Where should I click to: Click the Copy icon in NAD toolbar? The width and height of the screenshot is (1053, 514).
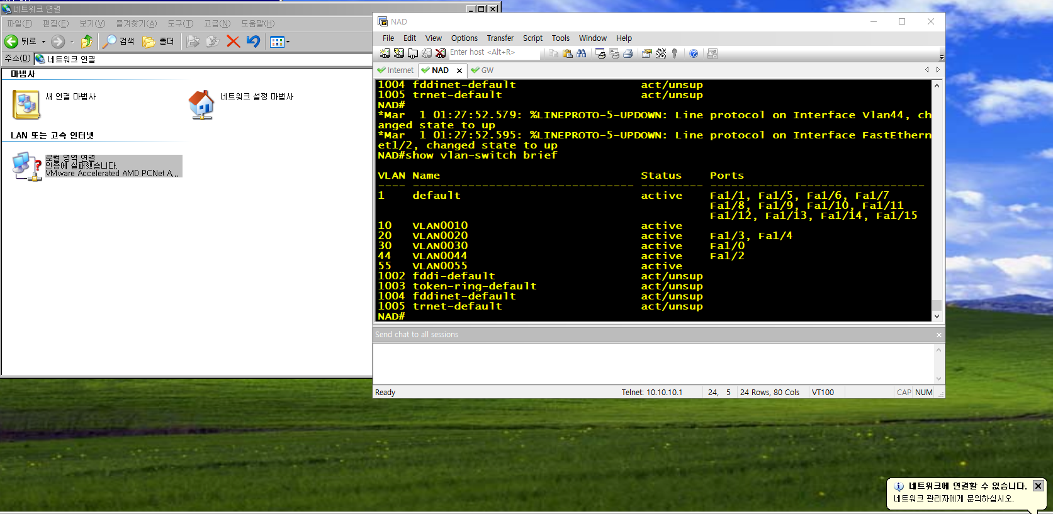tap(553, 53)
